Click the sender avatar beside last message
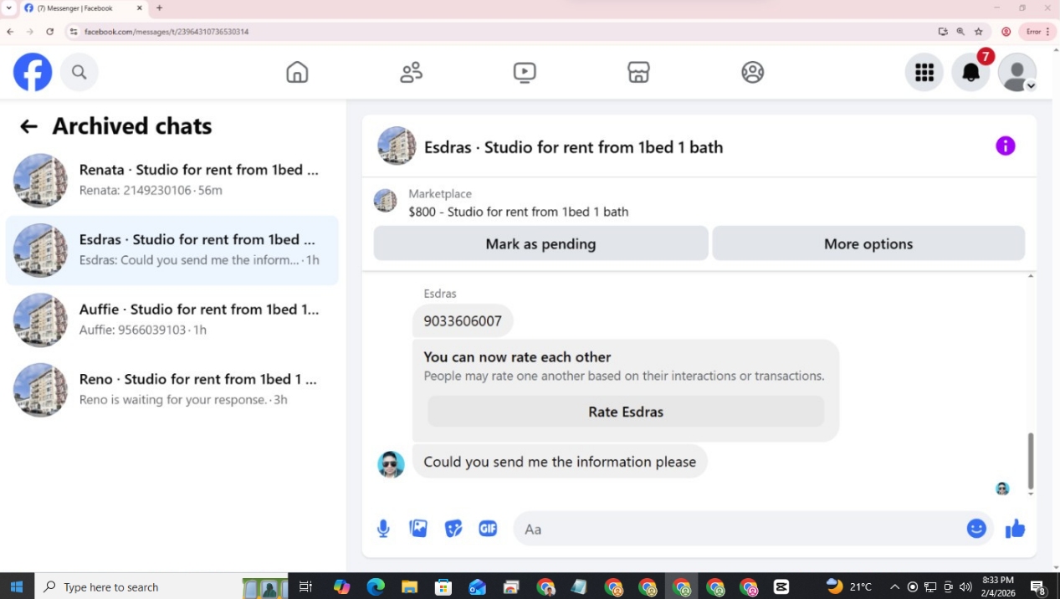Image resolution: width=1060 pixels, height=599 pixels. 391,464
